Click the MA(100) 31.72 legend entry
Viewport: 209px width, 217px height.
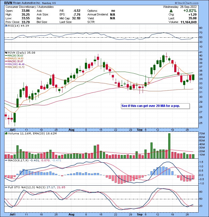coord(15,67)
